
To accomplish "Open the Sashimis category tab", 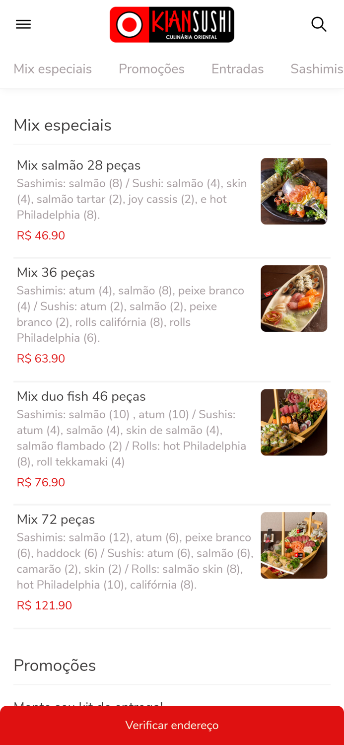I will pyautogui.click(x=316, y=69).
